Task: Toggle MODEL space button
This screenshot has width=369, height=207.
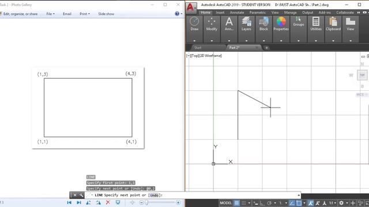Action: click(x=225, y=203)
